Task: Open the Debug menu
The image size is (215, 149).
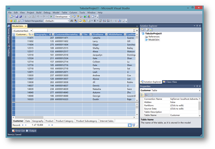Action: pos(47,13)
